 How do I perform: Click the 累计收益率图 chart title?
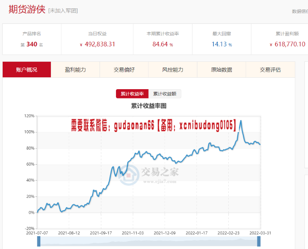coord(149,106)
